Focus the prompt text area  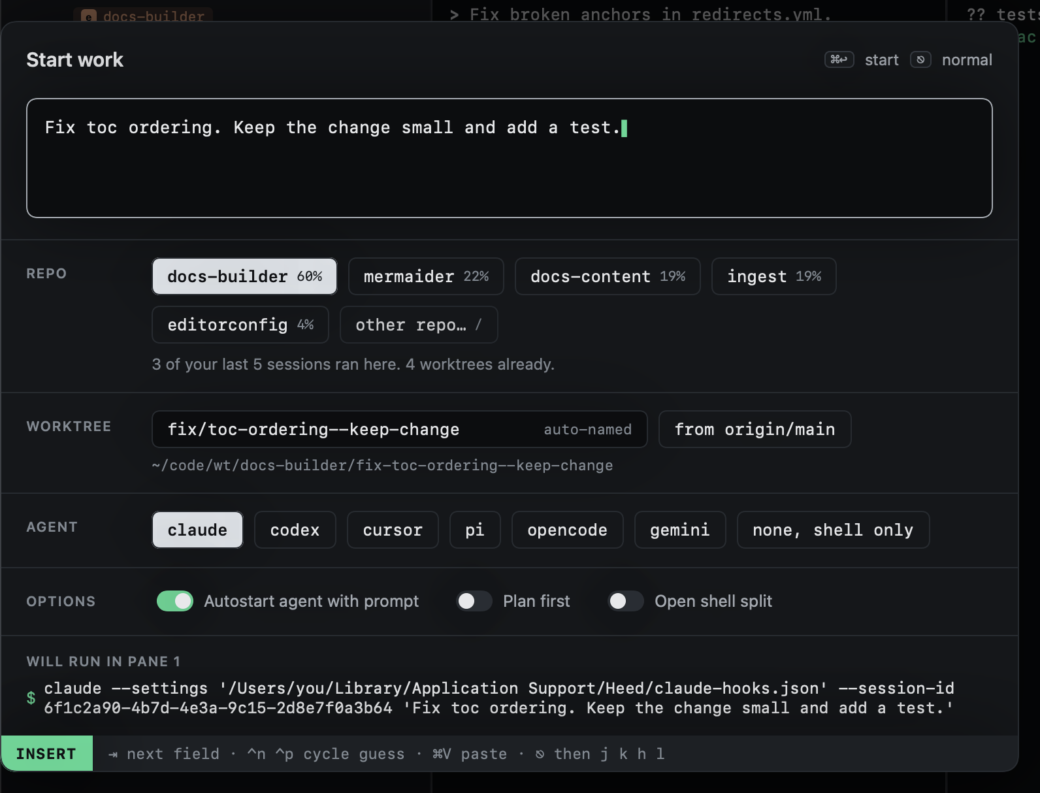[x=510, y=158]
